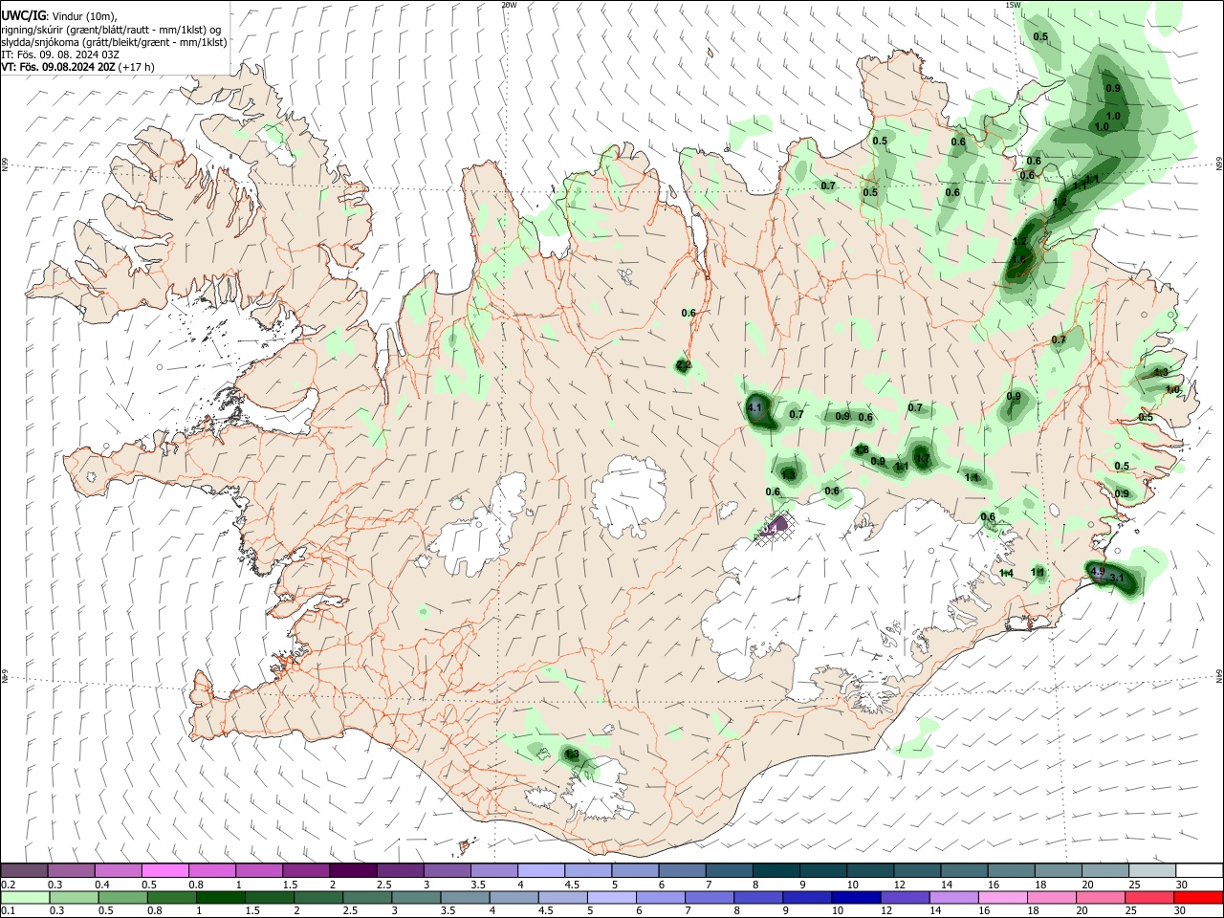Screen dimensions: 1224x918
Task: Click the '30' label under the upper legend row
Action: point(1181,885)
